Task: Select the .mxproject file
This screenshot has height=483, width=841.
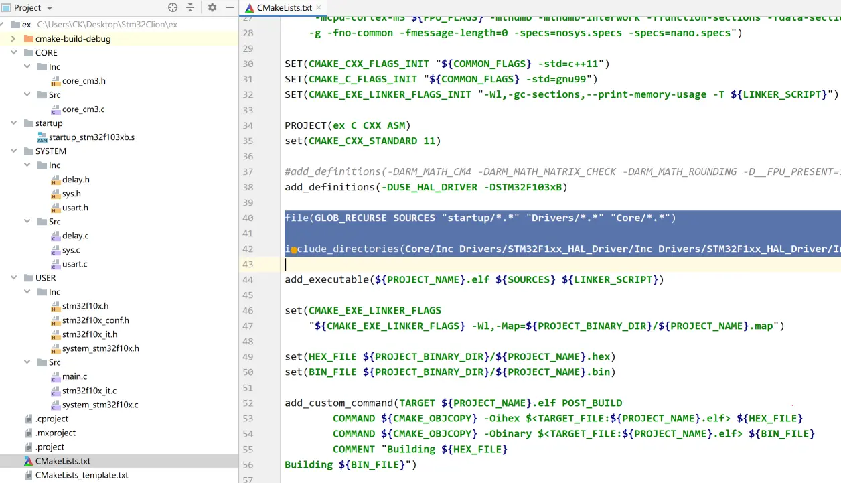Action: point(56,433)
